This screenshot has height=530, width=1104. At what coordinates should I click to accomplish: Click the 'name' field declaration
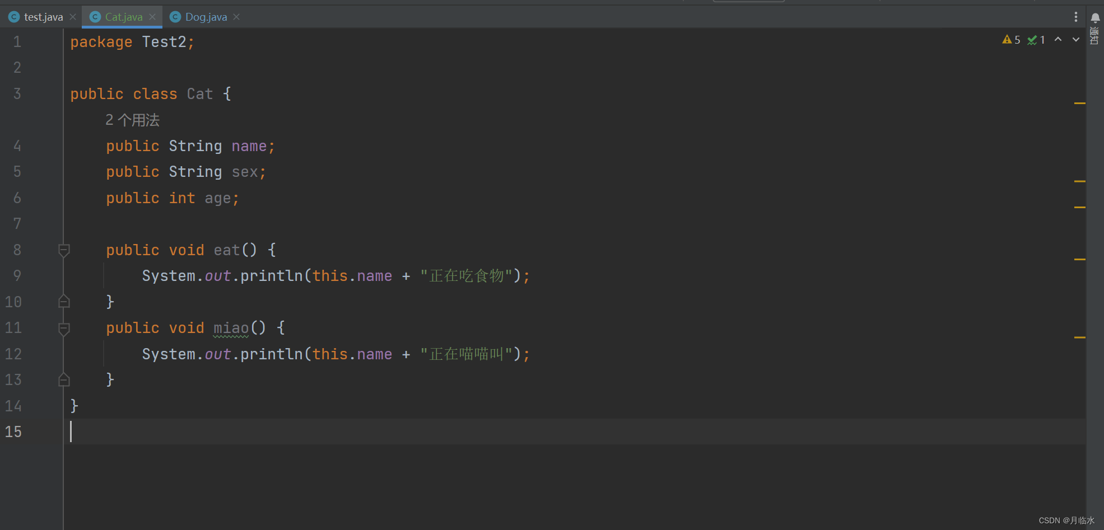click(249, 146)
